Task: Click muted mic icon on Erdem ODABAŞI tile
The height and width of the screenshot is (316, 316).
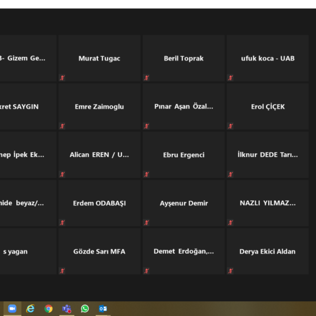Action: tap(62, 223)
